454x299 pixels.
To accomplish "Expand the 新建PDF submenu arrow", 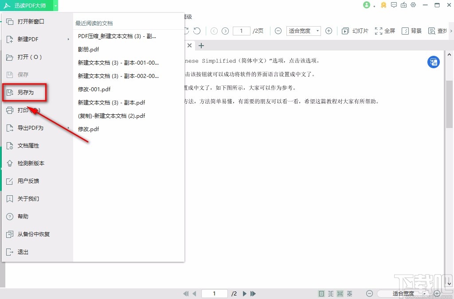I will (69, 39).
